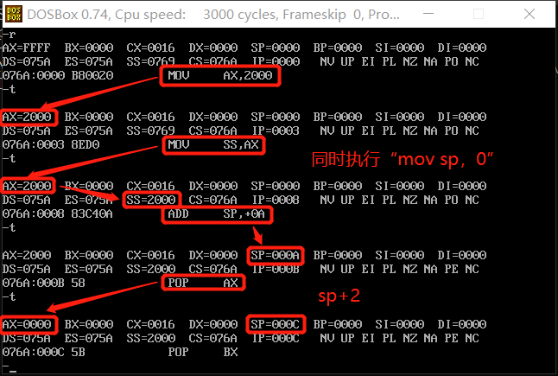The image size is (558, 376).
Task: Click the "IP=0003" register value
Action: coord(276,131)
